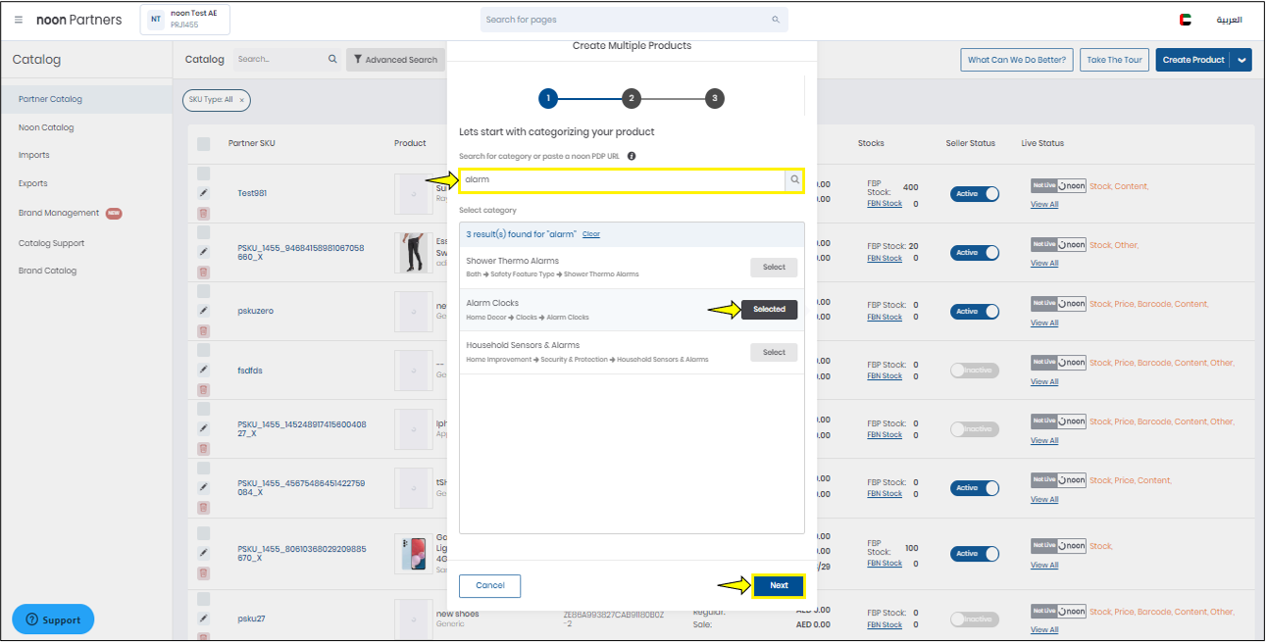1267x643 pixels.
Task: Click the catalog search magnifier icon
Action: pyautogui.click(x=332, y=60)
